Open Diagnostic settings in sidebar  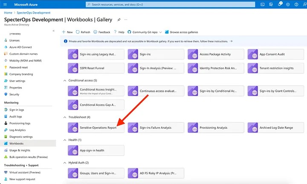21,137
